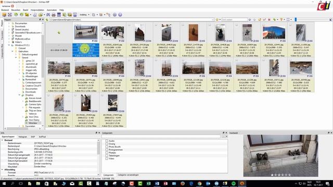
Task: Check the Photo Booth category
Action: tap(107, 146)
